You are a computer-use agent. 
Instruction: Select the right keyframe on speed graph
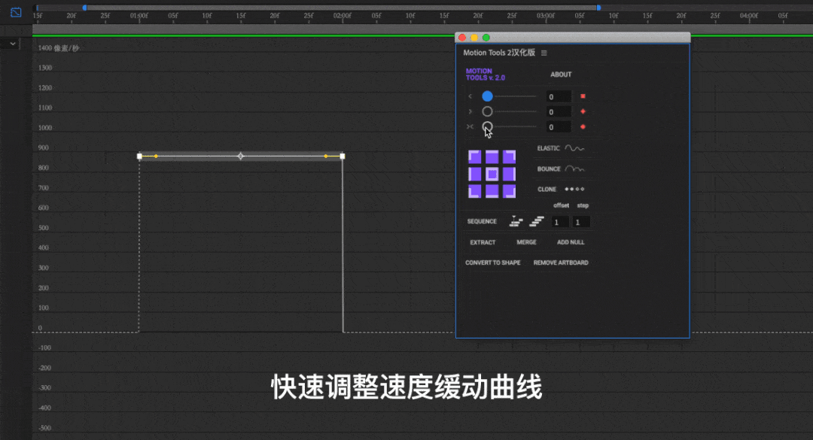(343, 156)
